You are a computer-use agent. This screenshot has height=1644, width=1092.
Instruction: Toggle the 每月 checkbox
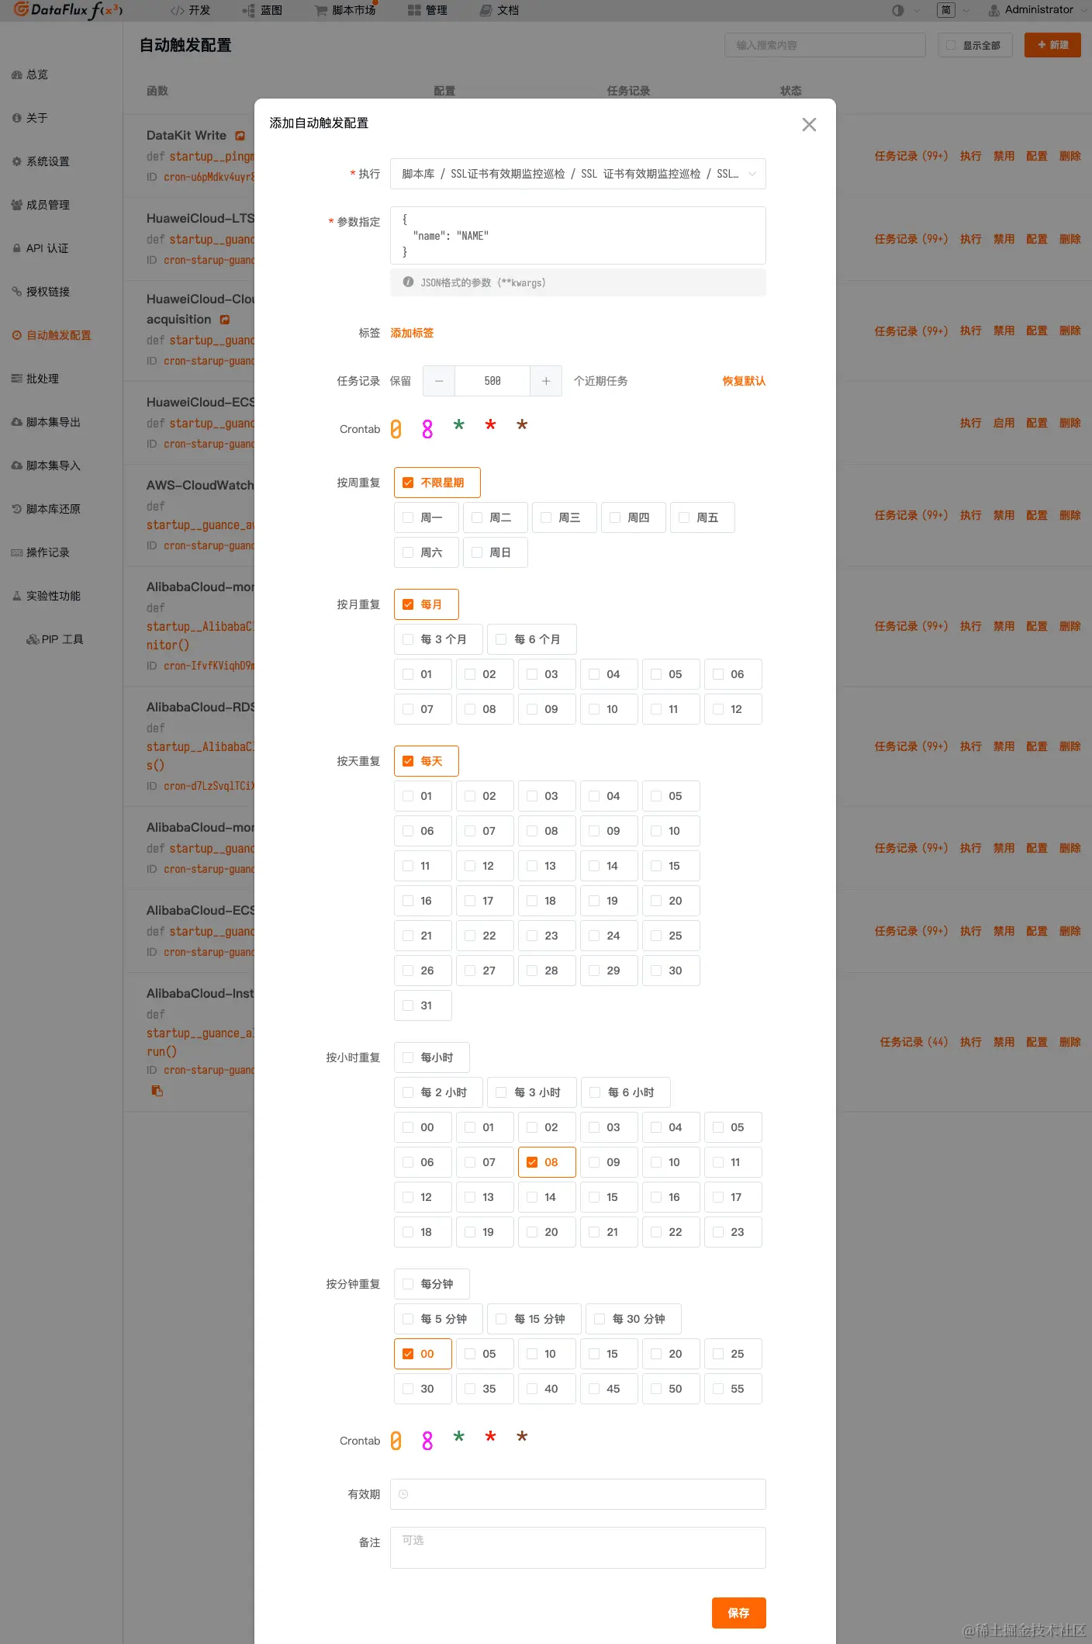point(427,604)
